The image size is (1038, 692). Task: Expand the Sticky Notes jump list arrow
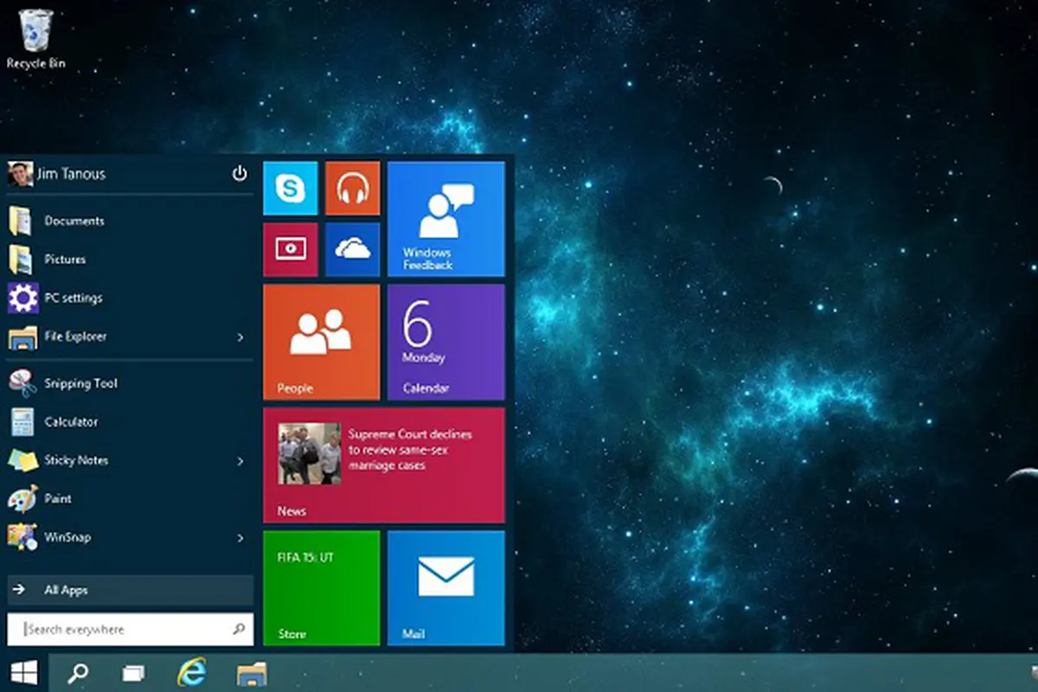(240, 461)
